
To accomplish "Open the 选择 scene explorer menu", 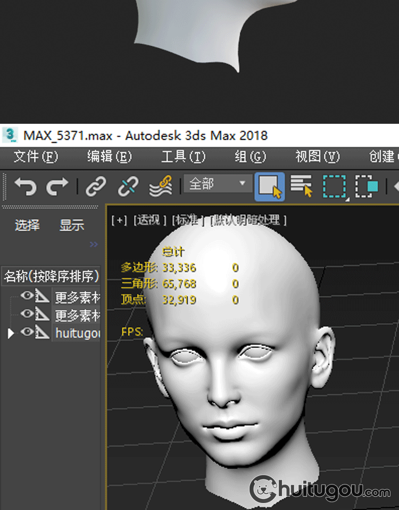I will [27, 225].
